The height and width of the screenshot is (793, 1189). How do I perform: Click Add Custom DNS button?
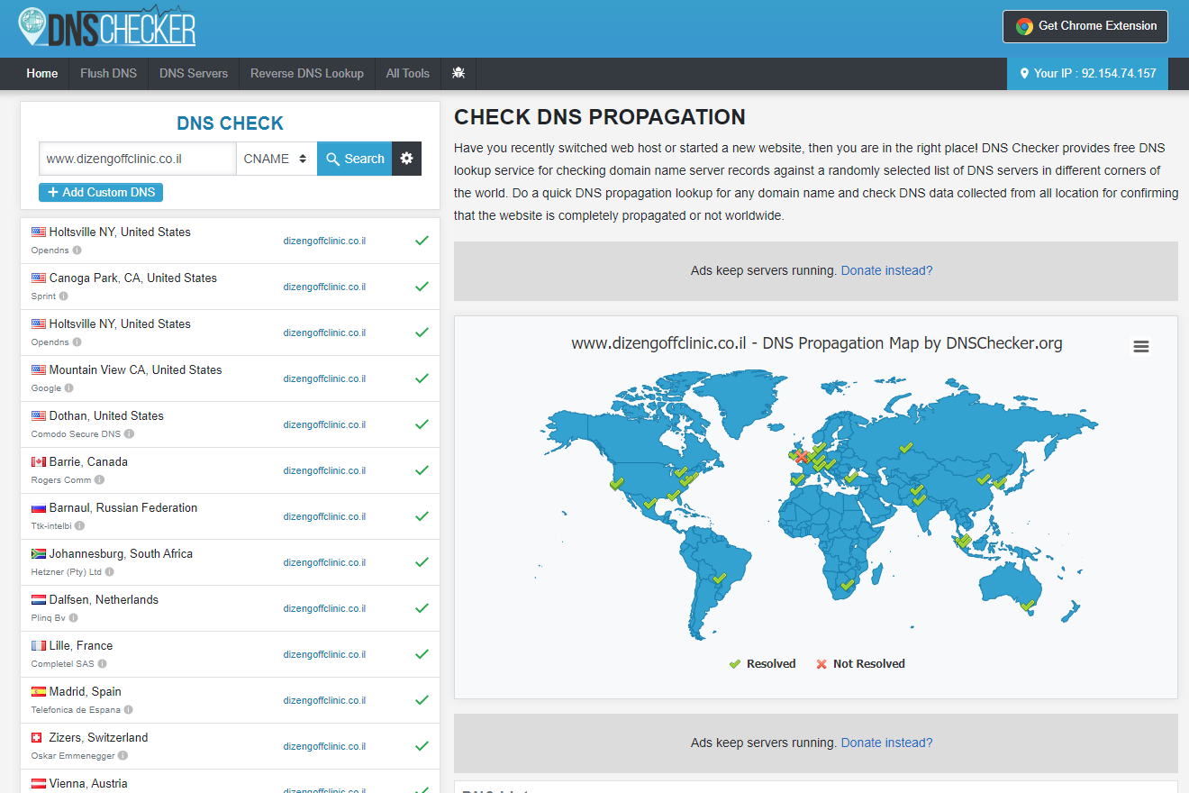[101, 192]
